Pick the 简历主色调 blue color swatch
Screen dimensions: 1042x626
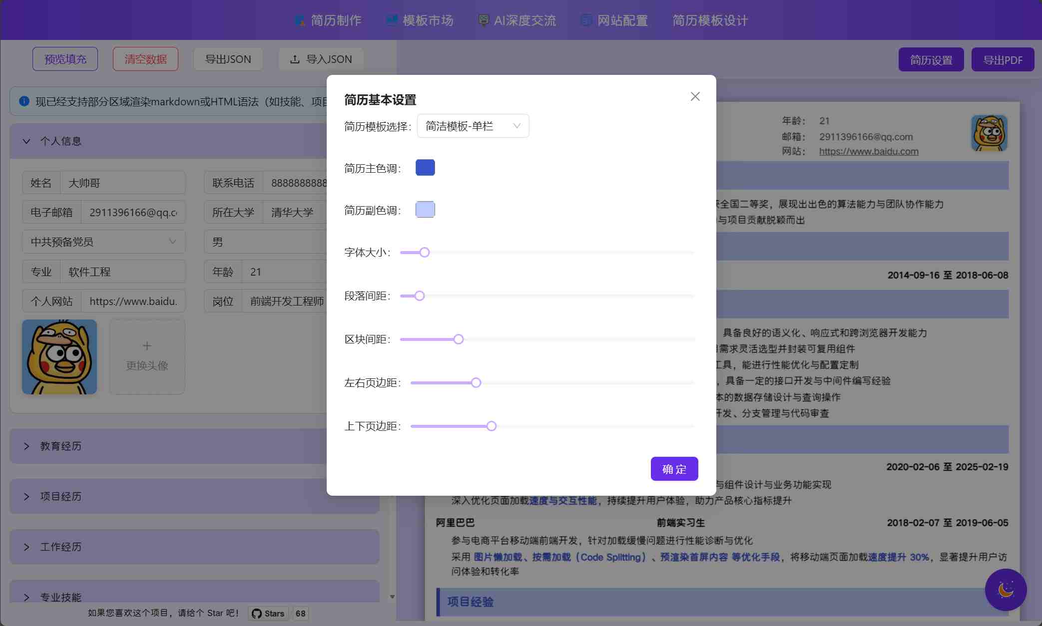click(x=425, y=168)
